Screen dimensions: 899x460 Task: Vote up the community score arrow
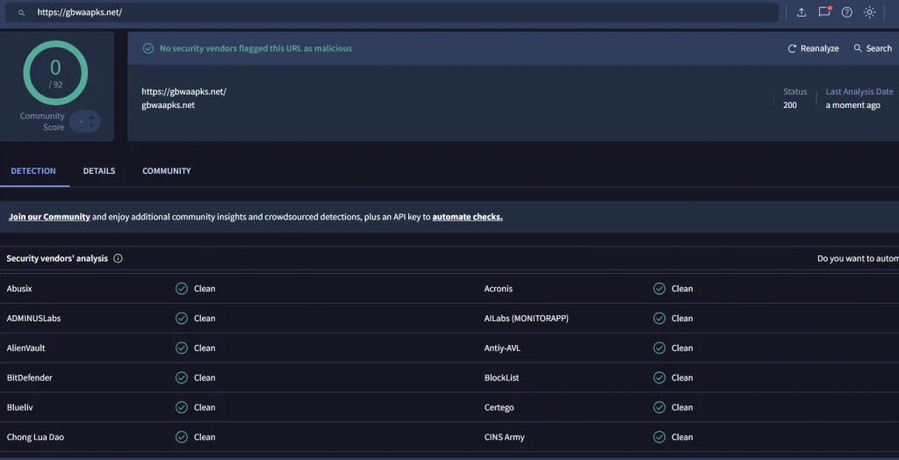coord(91,117)
